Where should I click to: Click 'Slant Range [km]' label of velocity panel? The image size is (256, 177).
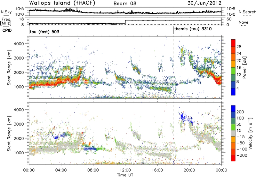click(9, 133)
